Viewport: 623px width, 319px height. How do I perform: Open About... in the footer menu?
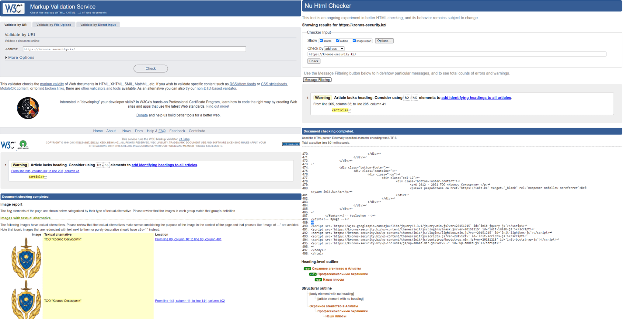tap(112, 131)
